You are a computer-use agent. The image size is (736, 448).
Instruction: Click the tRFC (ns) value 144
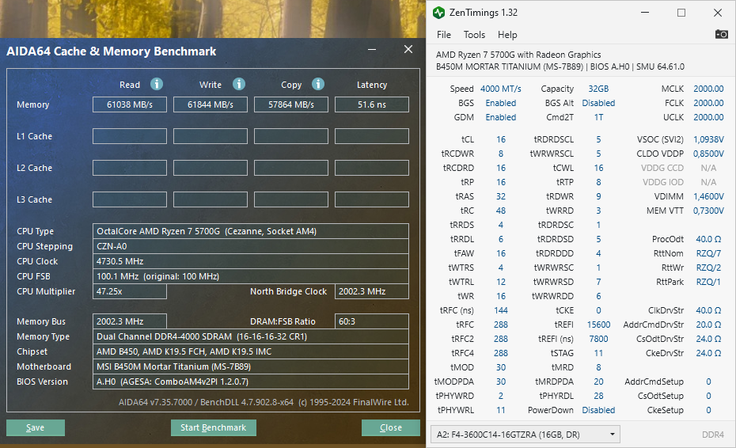tap(501, 310)
